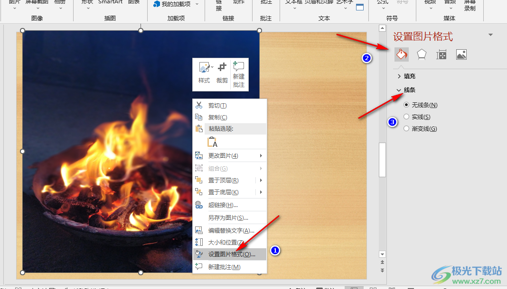This screenshot has width=507, height=289.
Task: Open the Picture tab icon in pane
Action: [x=461, y=54]
